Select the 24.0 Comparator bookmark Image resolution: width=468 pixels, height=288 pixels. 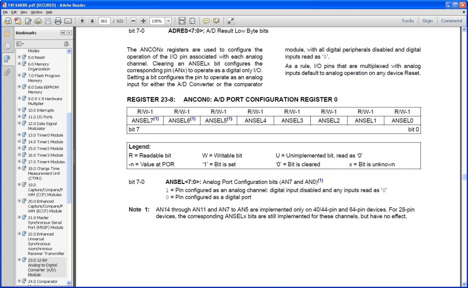(43, 282)
